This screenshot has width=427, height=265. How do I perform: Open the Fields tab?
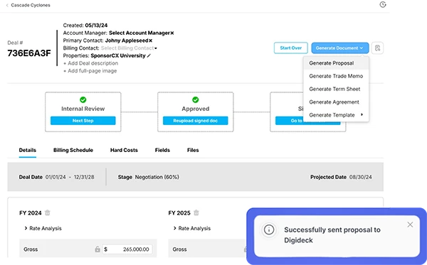coord(162,150)
